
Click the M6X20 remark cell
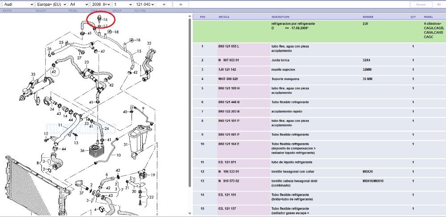pyautogui.click(x=368, y=172)
